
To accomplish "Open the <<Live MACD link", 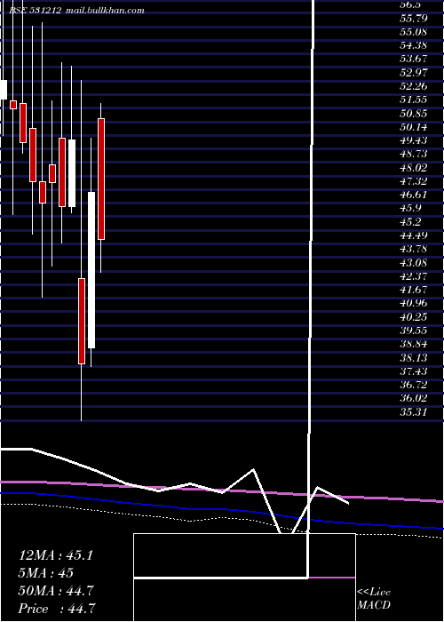I will (374, 599).
